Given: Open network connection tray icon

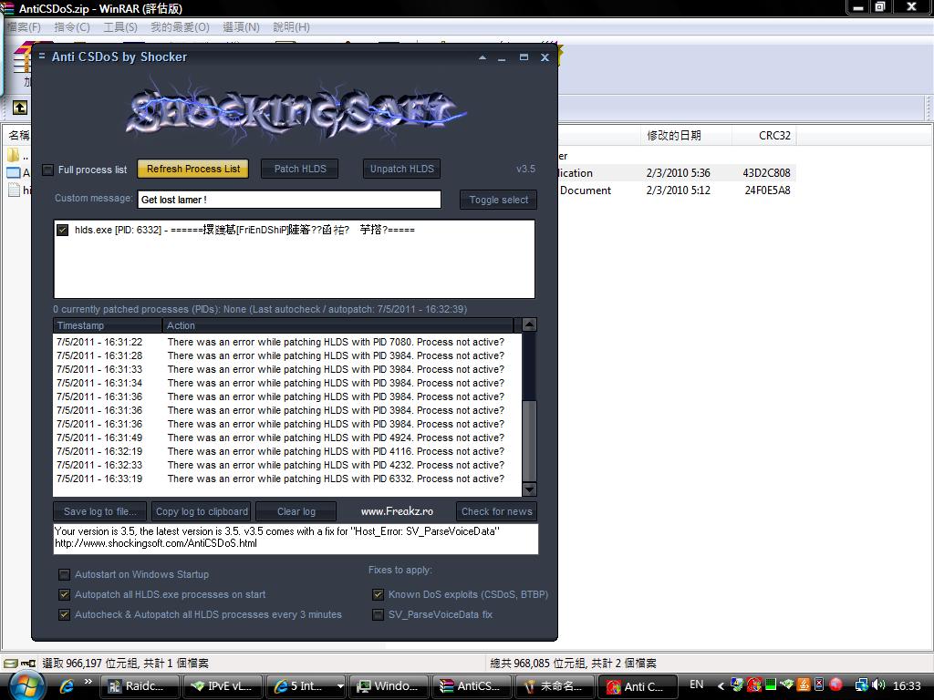Looking at the screenshot, I should click(862, 685).
